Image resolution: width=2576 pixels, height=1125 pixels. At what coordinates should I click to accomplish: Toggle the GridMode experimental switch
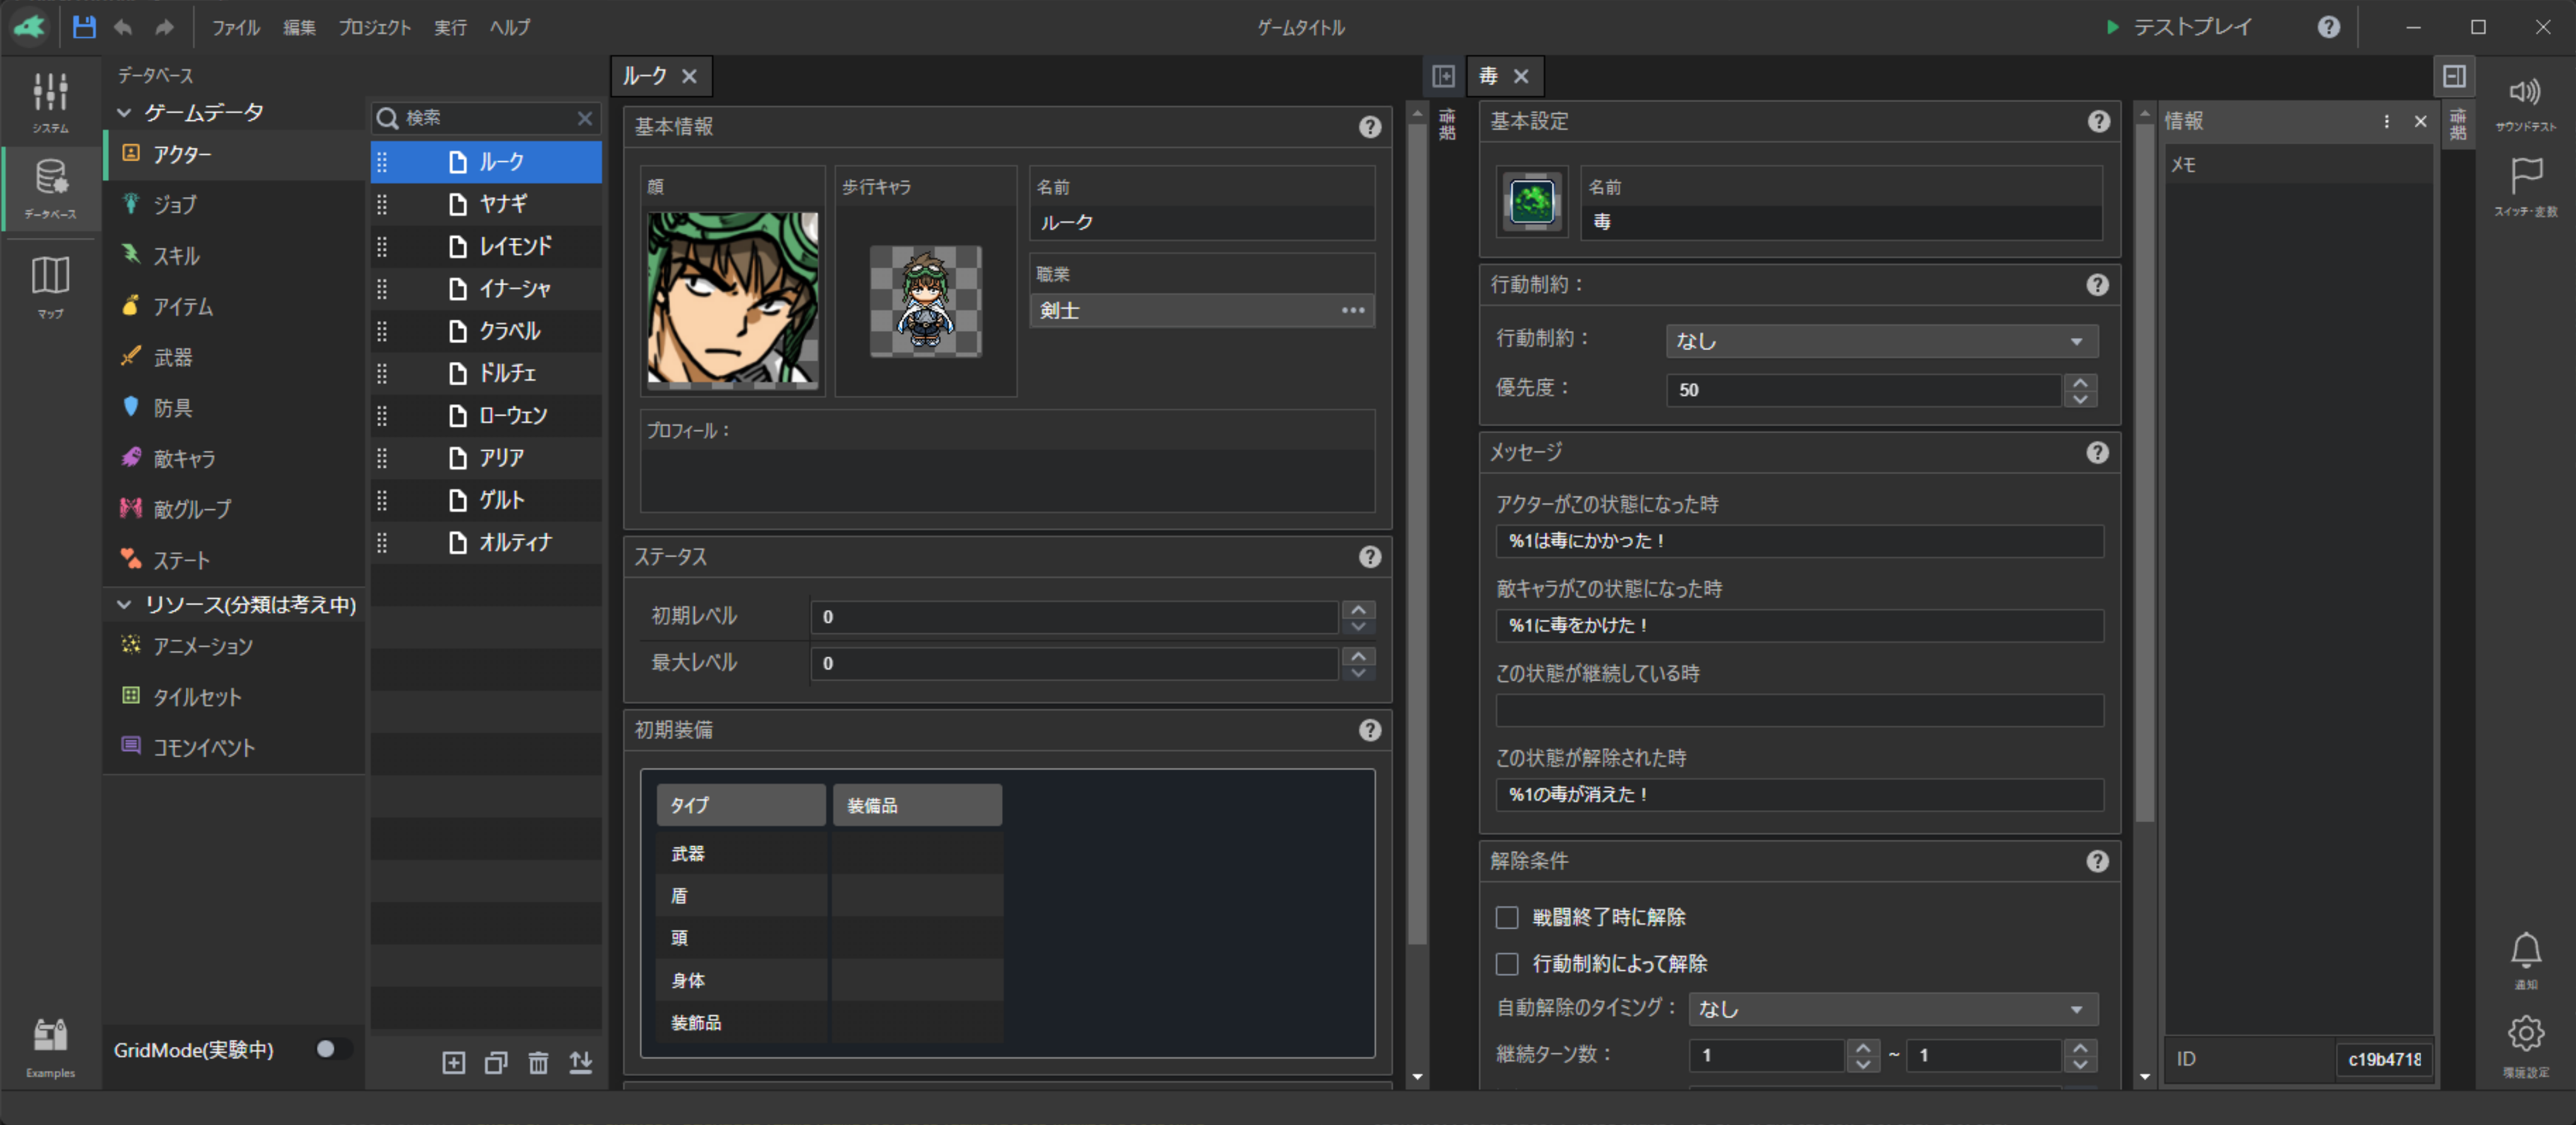pyautogui.click(x=332, y=1049)
